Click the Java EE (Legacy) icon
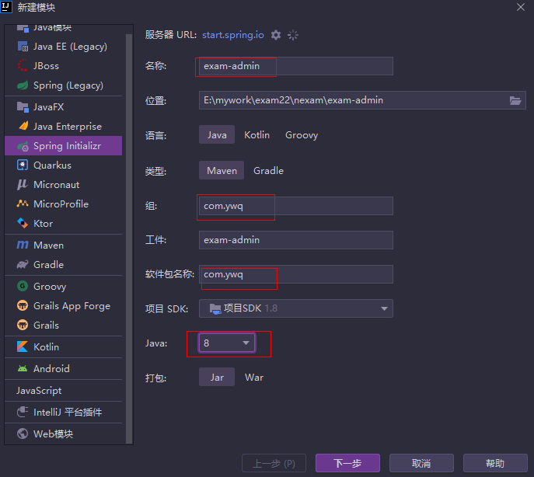The image size is (534, 477). (x=23, y=47)
